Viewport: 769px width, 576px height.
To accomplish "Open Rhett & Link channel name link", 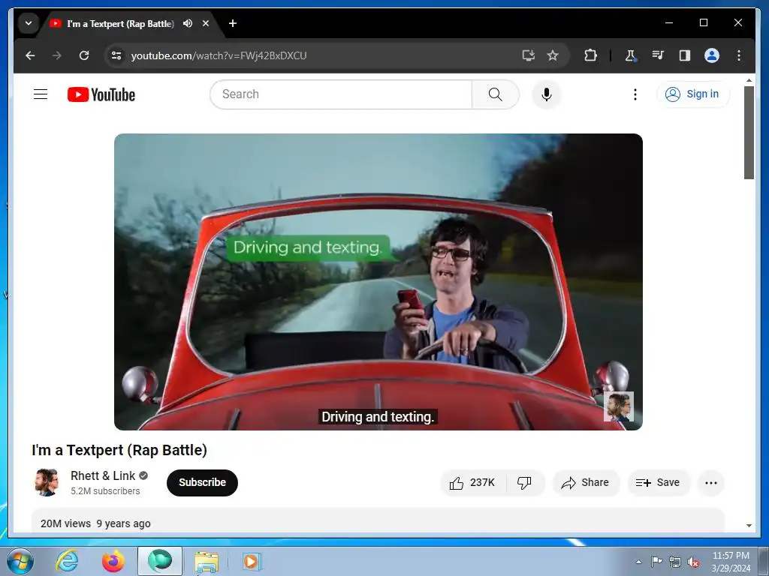I will pyautogui.click(x=103, y=476).
